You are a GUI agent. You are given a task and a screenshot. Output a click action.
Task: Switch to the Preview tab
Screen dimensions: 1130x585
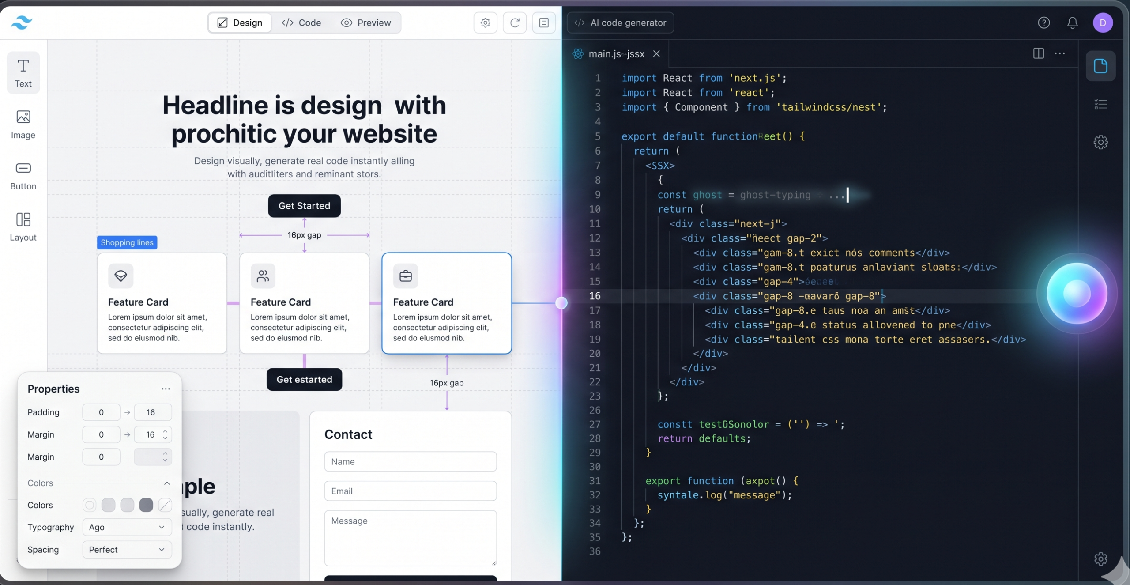366,23
